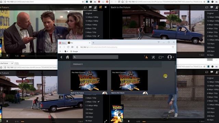
Task: Open Opera's tab menu icon beside minimize
Action: point(158,42)
